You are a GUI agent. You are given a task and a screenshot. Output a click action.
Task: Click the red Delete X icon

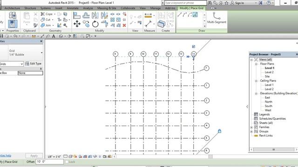[124, 25]
